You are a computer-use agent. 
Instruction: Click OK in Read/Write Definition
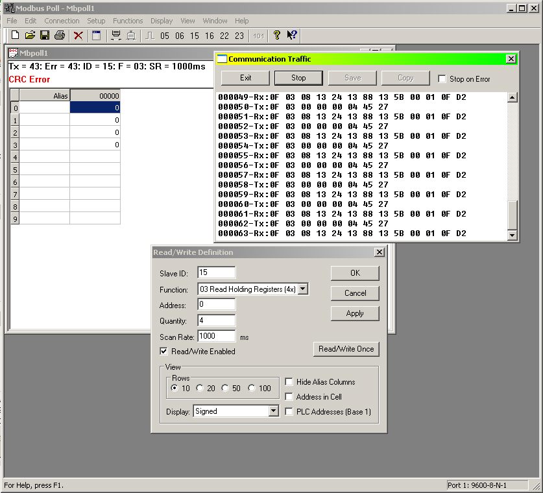tap(355, 273)
